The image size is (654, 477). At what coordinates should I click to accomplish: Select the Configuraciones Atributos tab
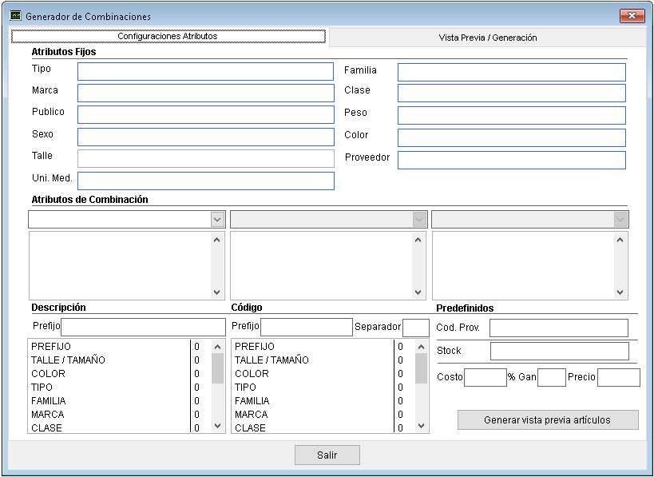(x=168, y=37)
